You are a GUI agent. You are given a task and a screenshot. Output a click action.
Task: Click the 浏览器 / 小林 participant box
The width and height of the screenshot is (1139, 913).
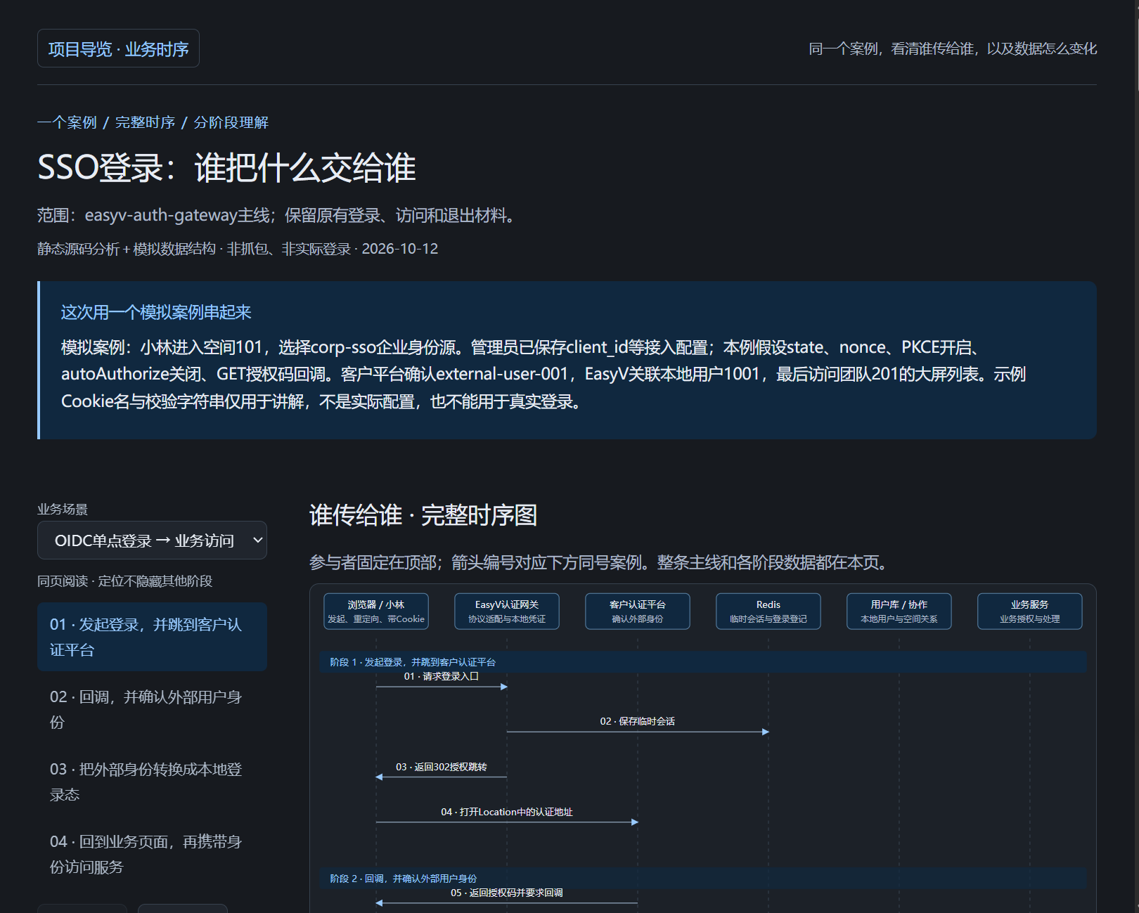coord(376,611)
